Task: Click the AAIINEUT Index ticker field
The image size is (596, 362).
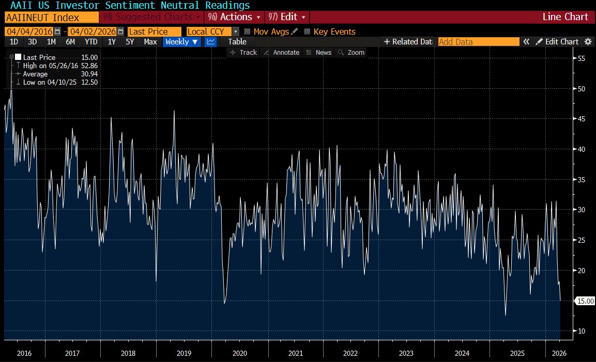Action: [x=52, y=18]
